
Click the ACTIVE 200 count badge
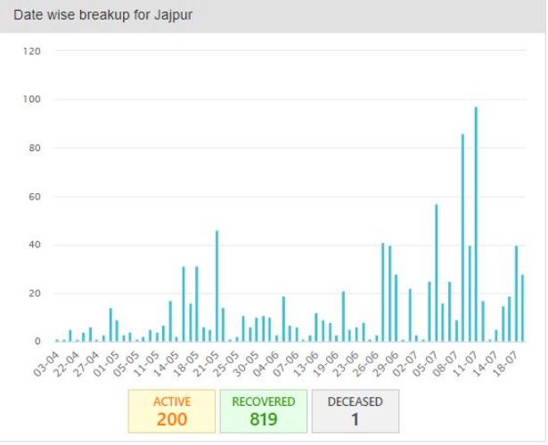pos(171,410)
